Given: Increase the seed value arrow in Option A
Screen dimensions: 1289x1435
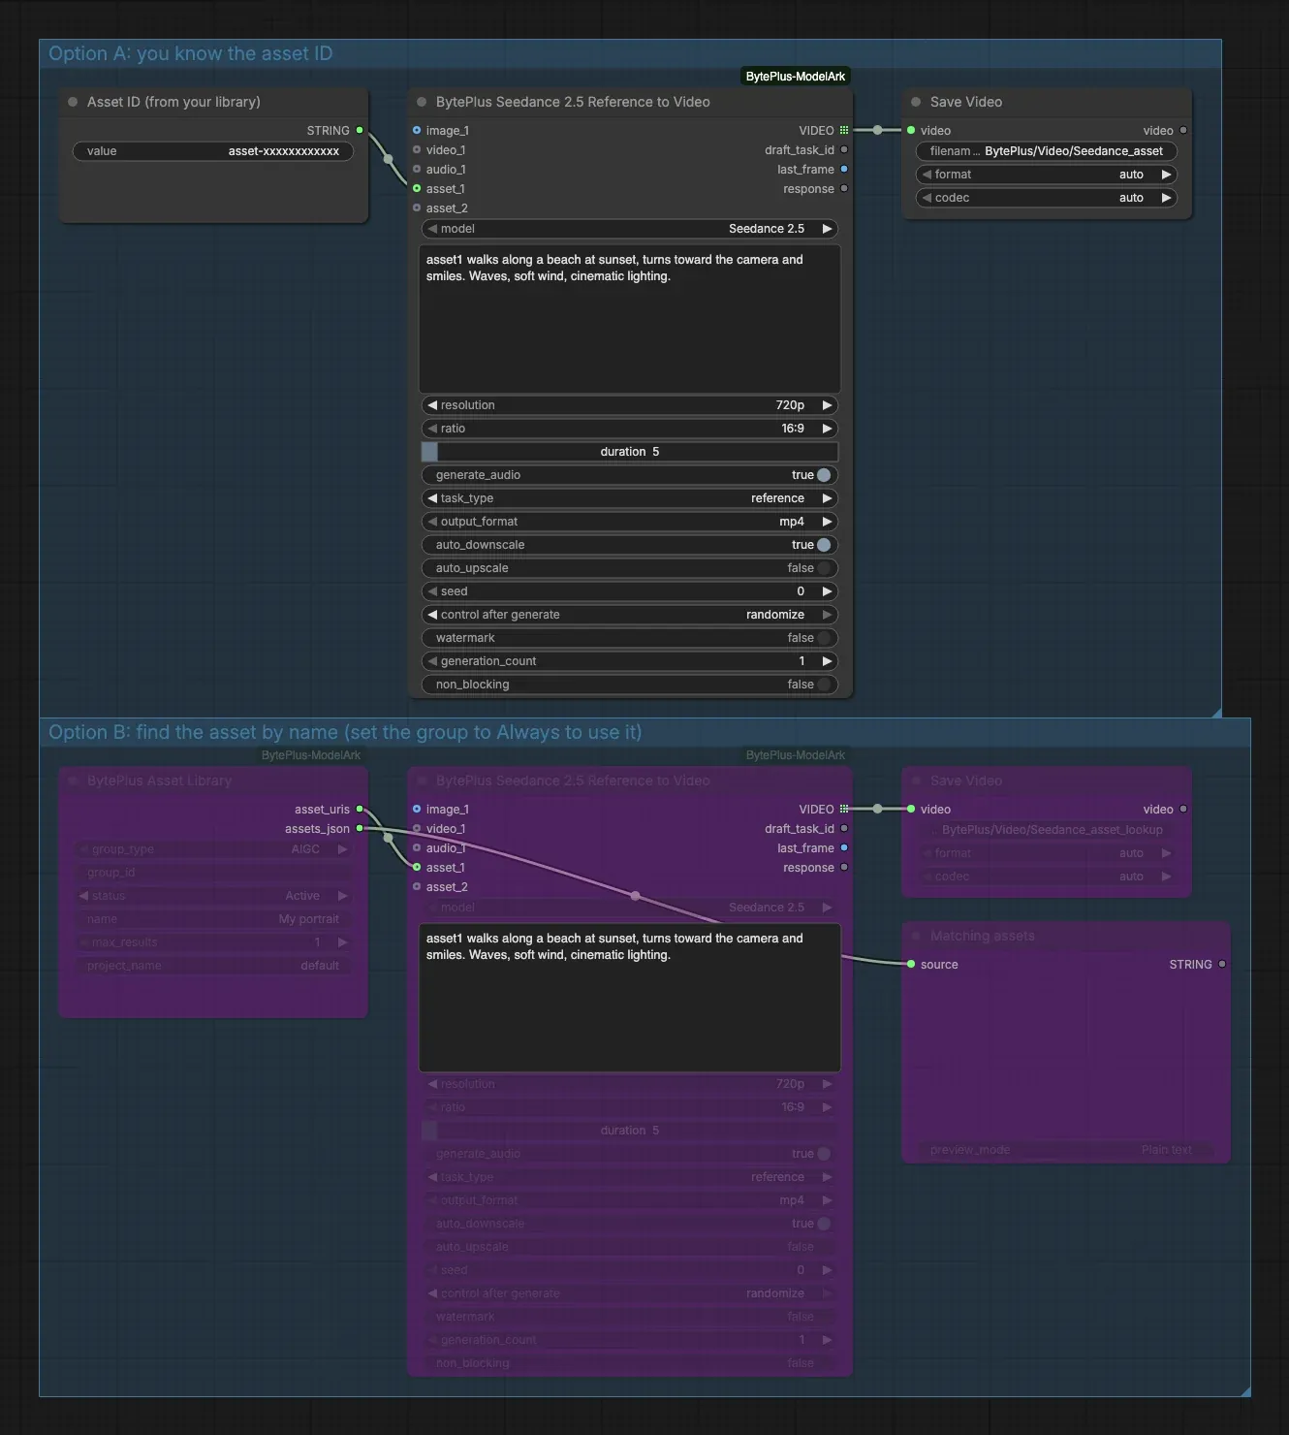Looking at the screenshot, I should click(827, 591).
